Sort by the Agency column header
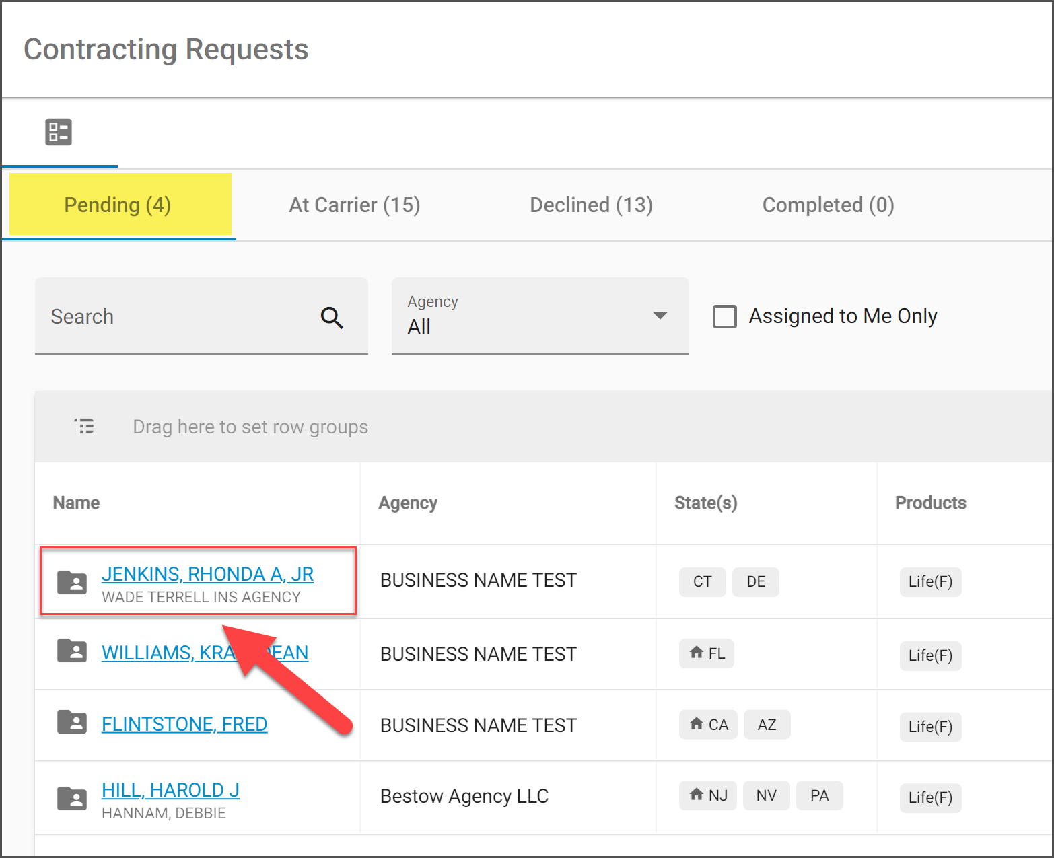This screenshot has width=1054, height=858. click(x=408, y=503)
